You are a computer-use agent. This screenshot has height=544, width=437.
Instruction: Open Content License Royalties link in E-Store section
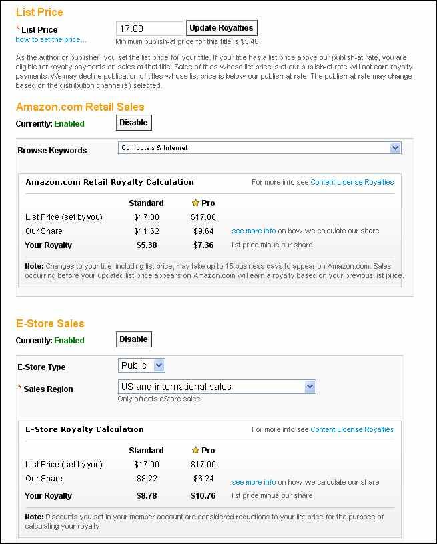tap(352, 429)
